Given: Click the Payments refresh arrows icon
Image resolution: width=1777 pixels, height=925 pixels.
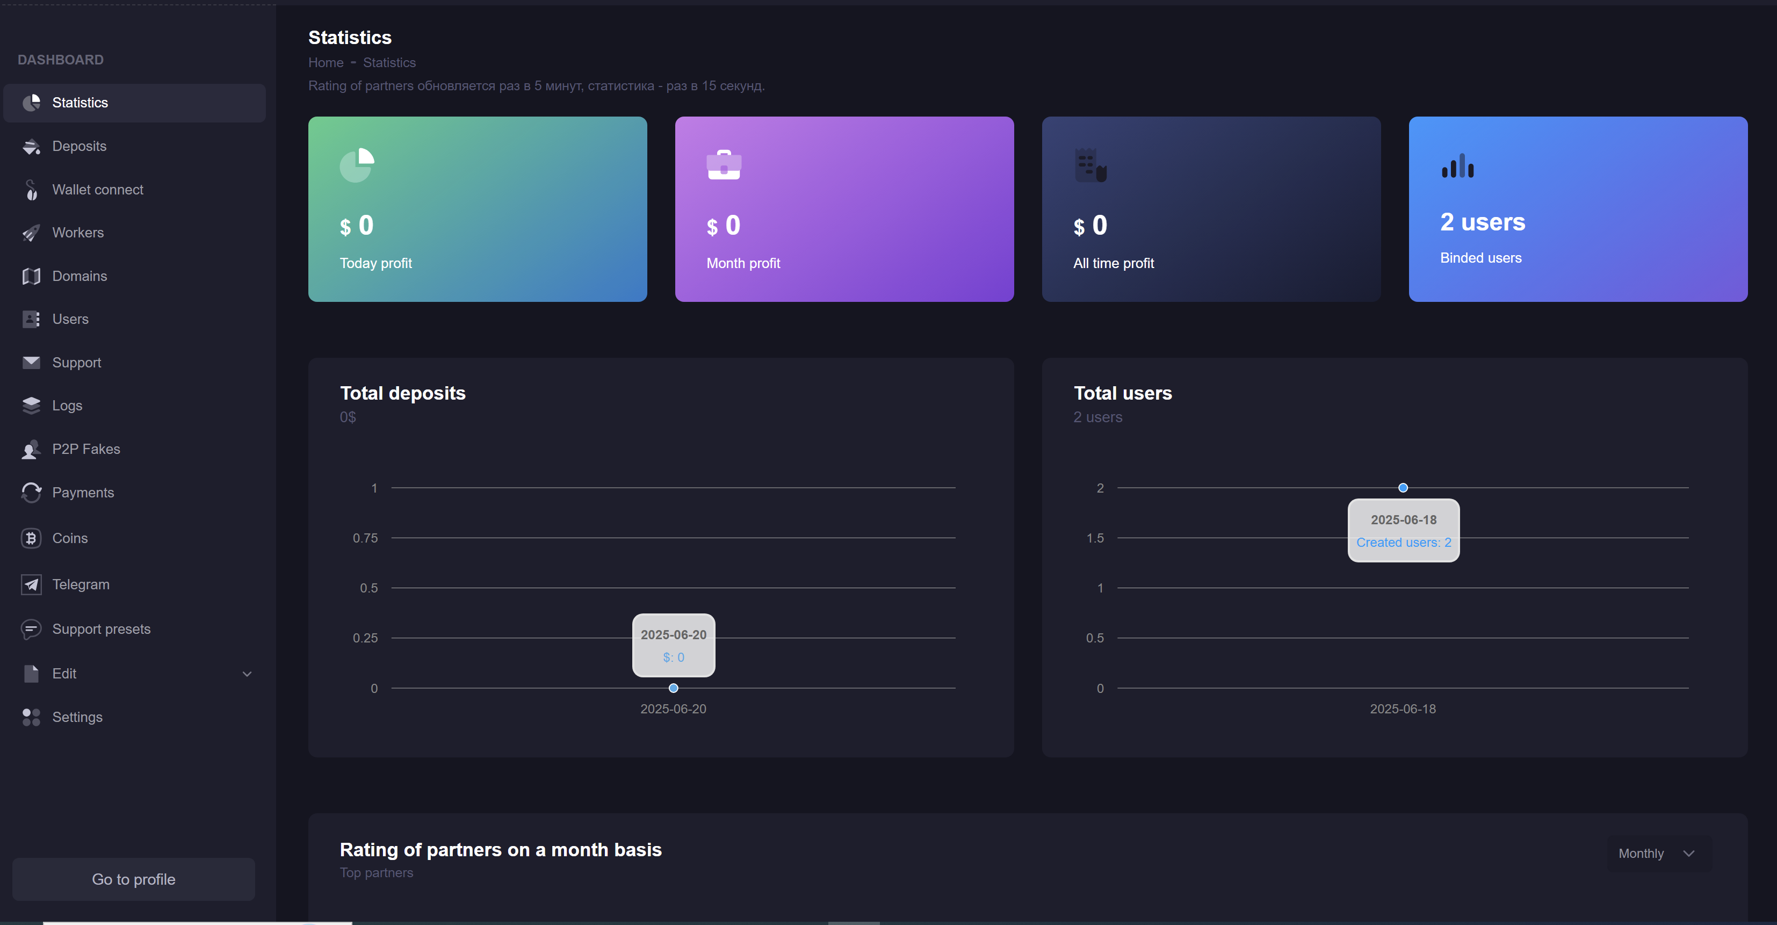Looking at the screenshot, I should (x=31, y=493).
